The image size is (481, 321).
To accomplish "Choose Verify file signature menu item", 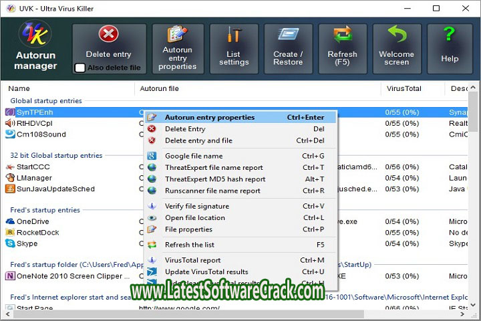I will coord(240,206).
